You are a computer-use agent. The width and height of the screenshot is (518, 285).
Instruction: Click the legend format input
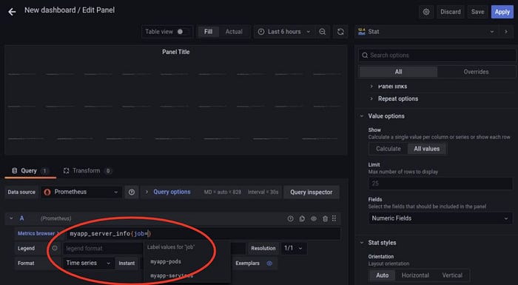[103, 248]
